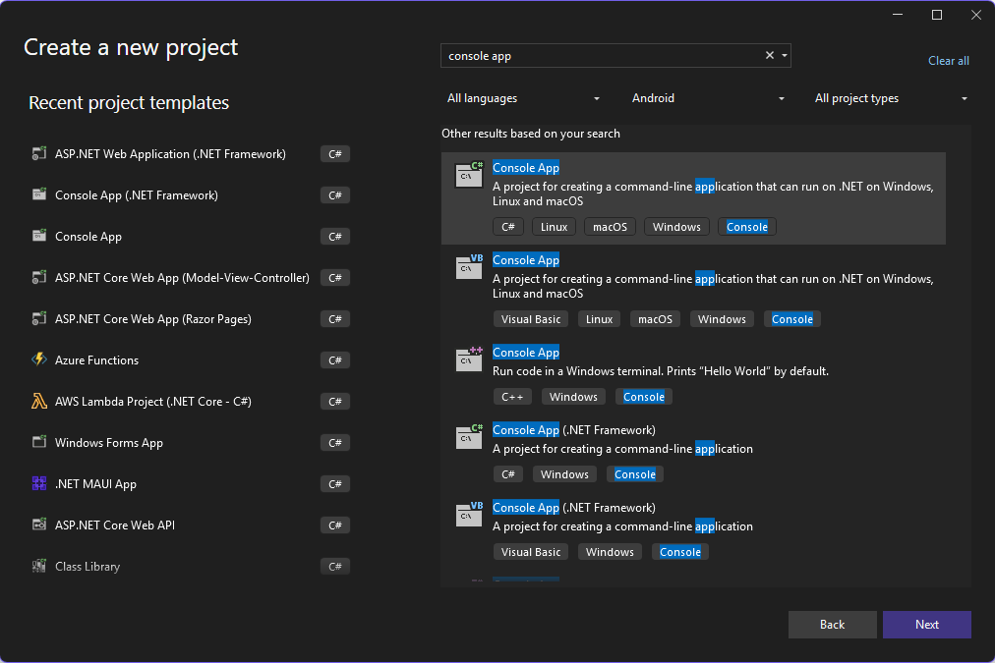Click 'Run code in a Windows terminal' description
The width and height of the screenshot is (995, 663).
661,371
